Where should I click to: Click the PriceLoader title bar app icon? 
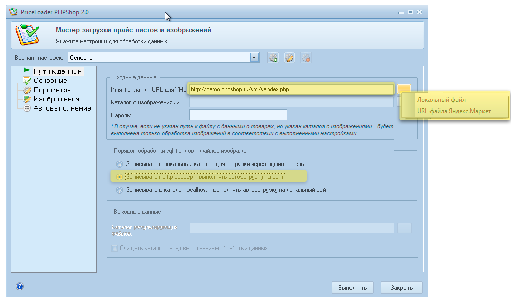pos(13,12)
